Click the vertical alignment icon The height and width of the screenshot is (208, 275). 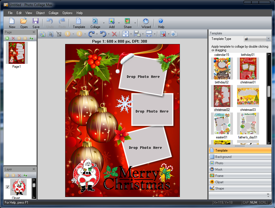tap(126, 34)
